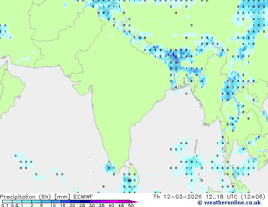Select the 45 to 50 mm legend swatch

click(124, 202)
